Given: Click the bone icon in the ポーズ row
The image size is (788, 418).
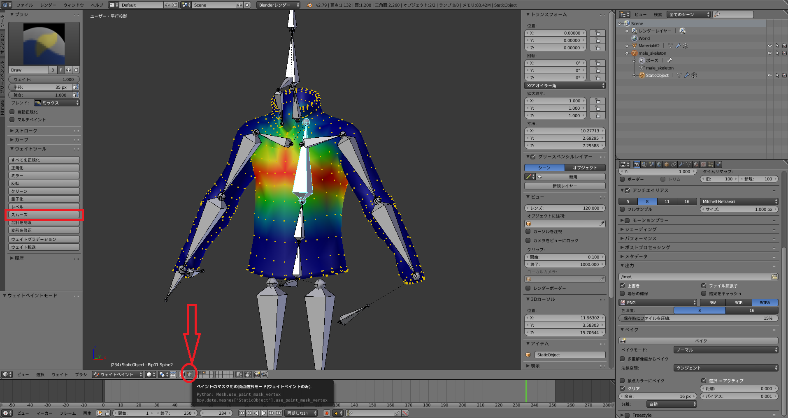Looking at the screenshot, I should (x=669, y=60).
